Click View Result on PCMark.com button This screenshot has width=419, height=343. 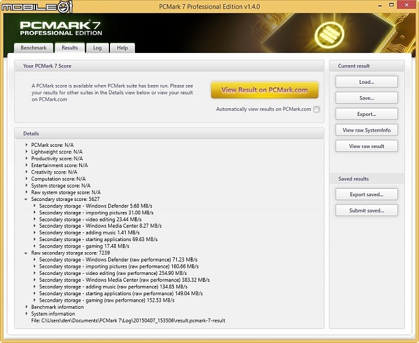(x=265, y=90)
